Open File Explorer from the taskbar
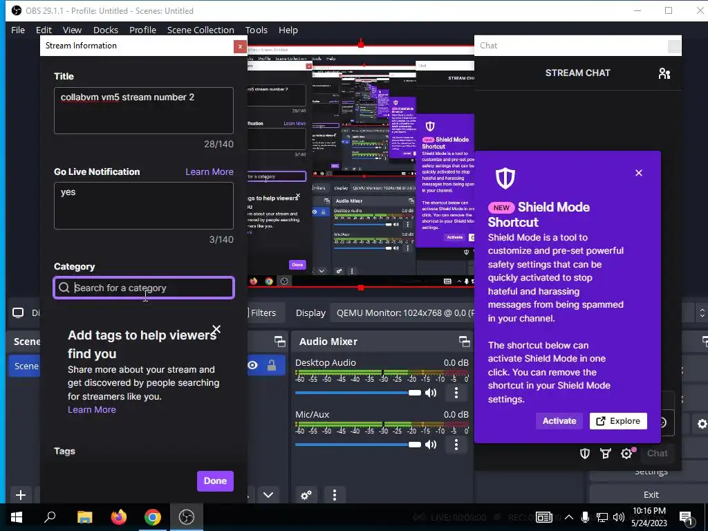Screen dimensions: 708x531 pyautogui.click(x=84, y=517)
